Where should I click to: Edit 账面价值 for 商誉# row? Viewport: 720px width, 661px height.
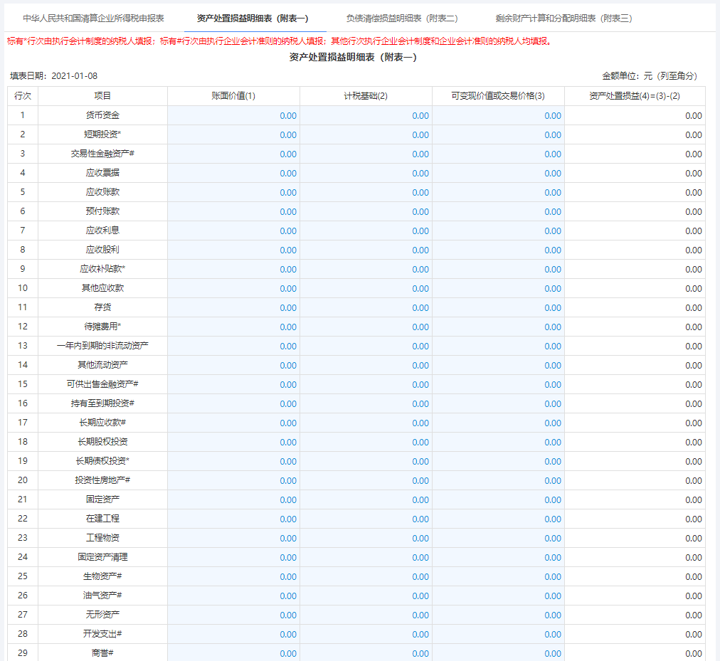[234, 652]
